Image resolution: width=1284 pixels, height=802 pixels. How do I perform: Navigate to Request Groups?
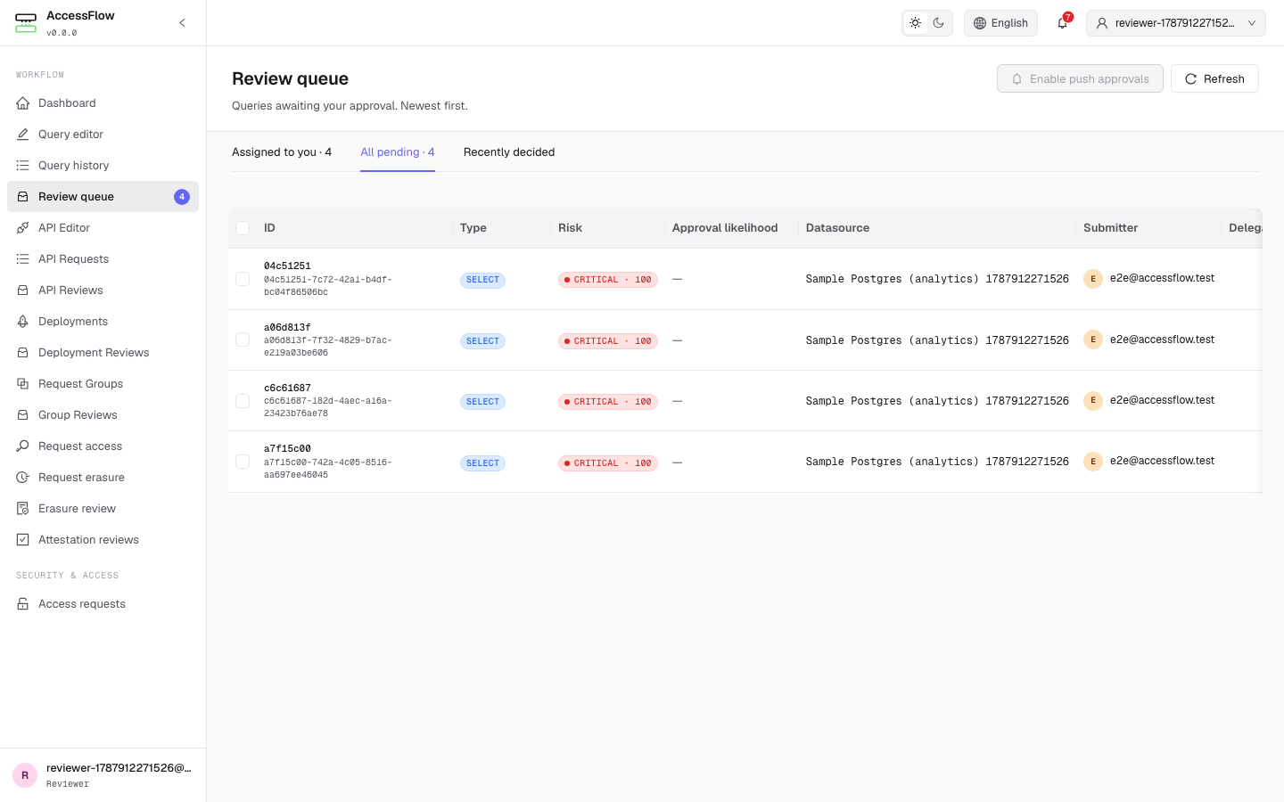tap(103, 384)
